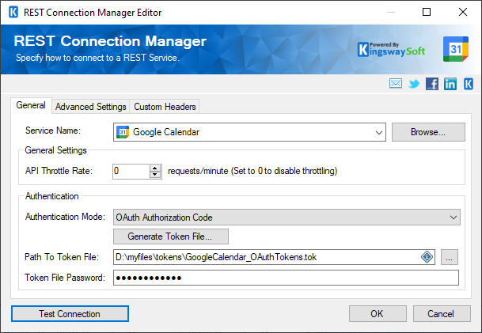Focus the API Throttle Rate value field
The width and height of the screenshot is (482, 333).
tap(131, 171)
